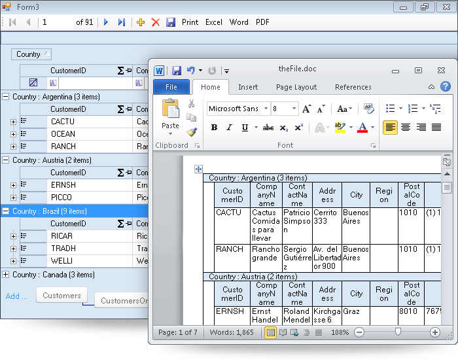Align text right
The height and width of the screenshot is (363, 458).
click(x=421, y=128)
